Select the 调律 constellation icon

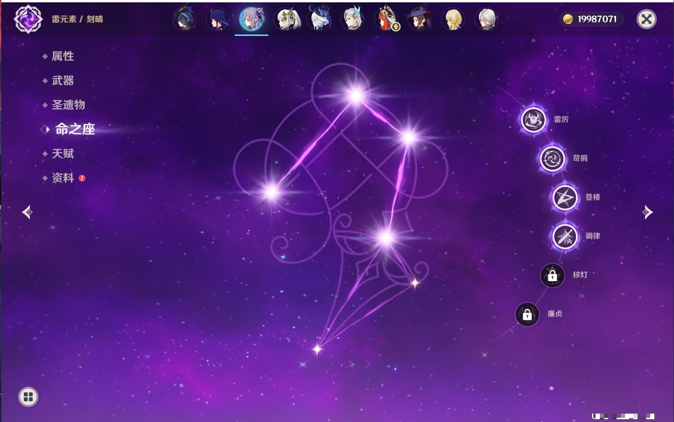(x=565, y=236)
